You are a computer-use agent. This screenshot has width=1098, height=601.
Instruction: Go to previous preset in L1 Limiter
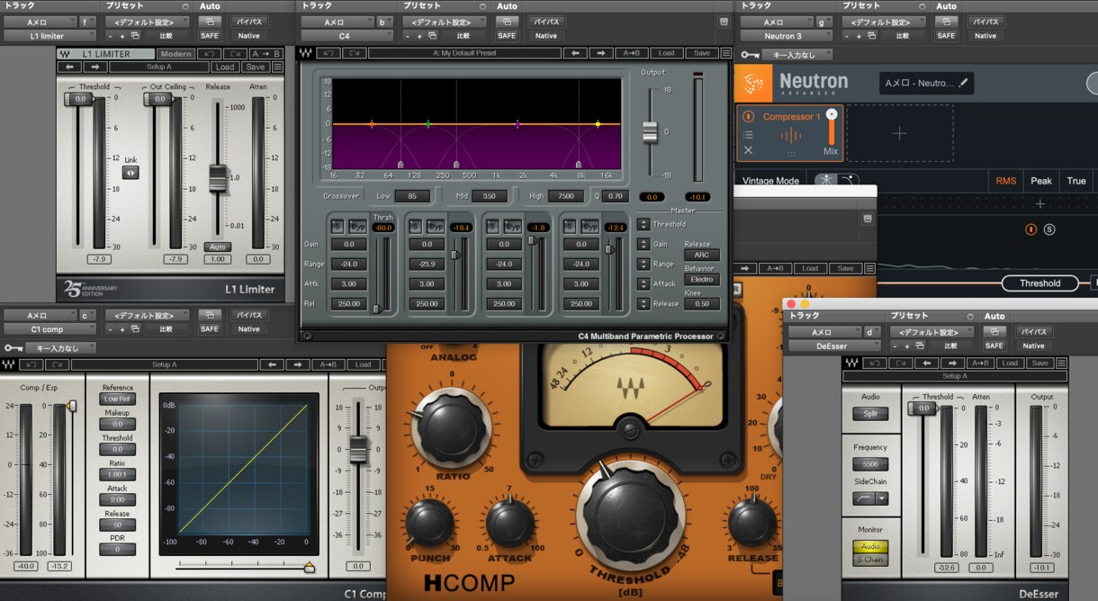pyautogui.click(x=69, y=67)
